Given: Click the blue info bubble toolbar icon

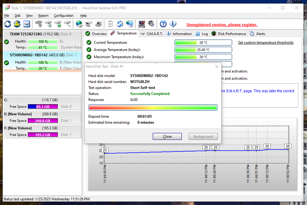Looking at the screenshot, I should tap(173, 24).
